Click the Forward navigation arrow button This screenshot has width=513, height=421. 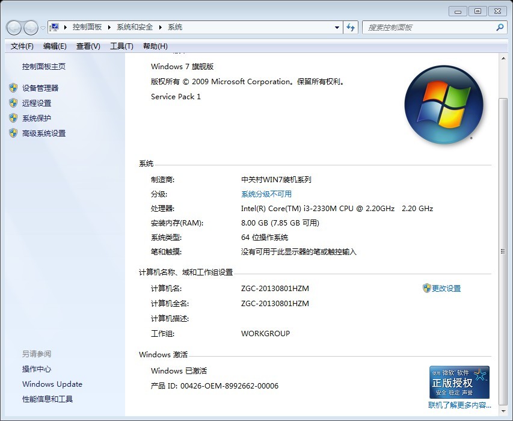point(31,28)
